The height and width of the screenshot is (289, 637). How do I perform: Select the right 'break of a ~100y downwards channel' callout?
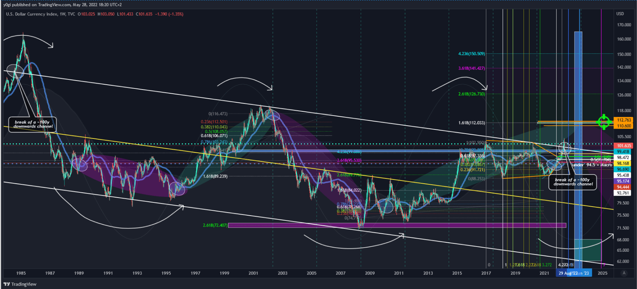tap(573, 182)
